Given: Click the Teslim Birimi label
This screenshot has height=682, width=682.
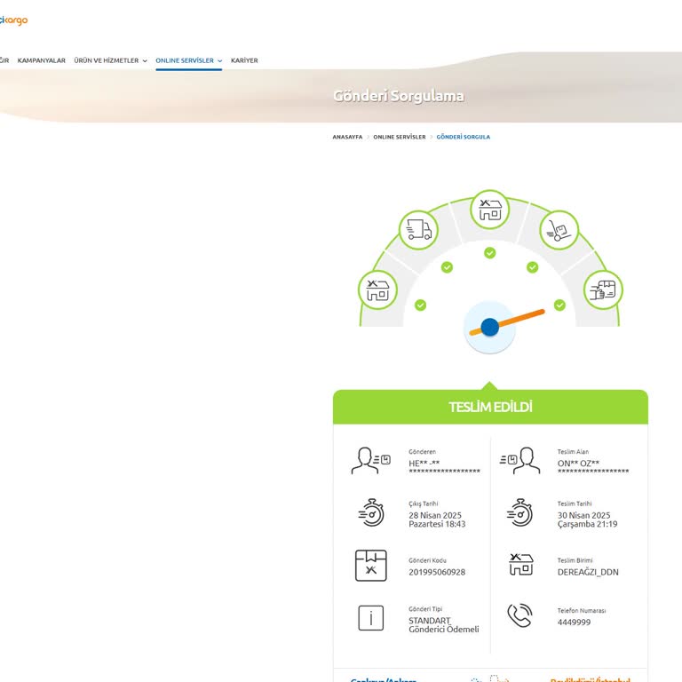Looking at the screenshot, I should tap(575, 560).
